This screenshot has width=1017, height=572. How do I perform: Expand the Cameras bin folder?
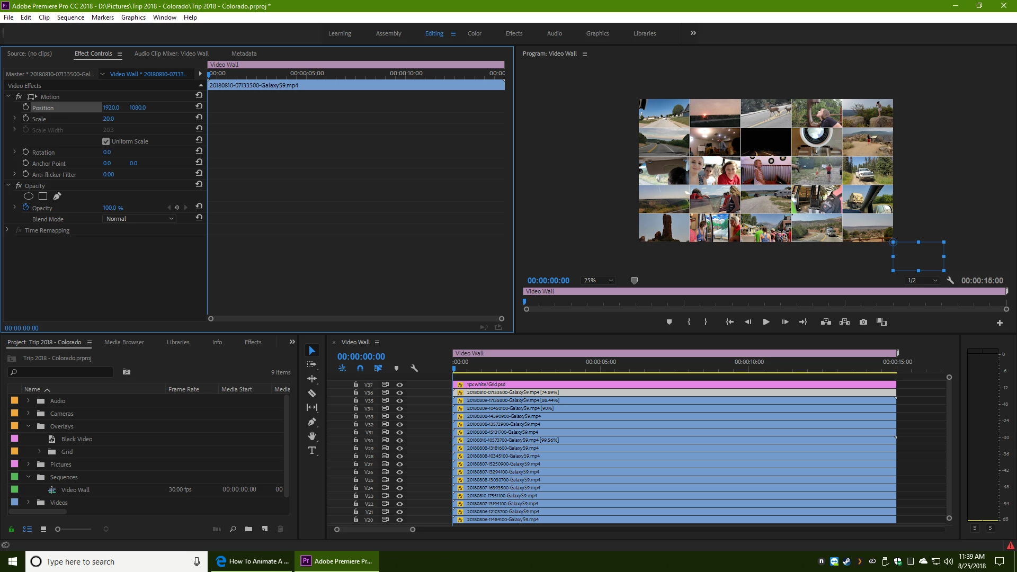(x=28, y=414)
